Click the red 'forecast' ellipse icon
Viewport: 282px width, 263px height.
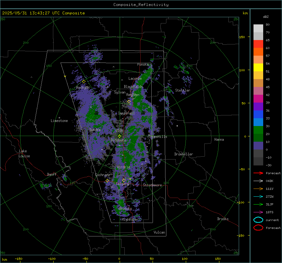[x=258, y=228]
